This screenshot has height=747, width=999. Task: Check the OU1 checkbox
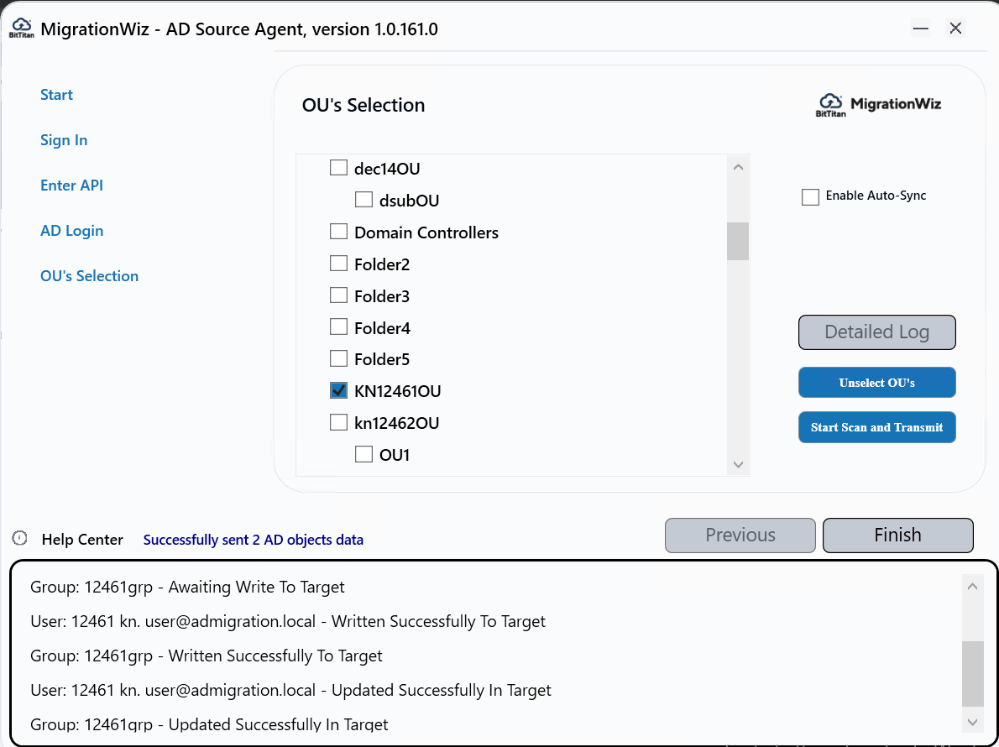coord(364,453)
